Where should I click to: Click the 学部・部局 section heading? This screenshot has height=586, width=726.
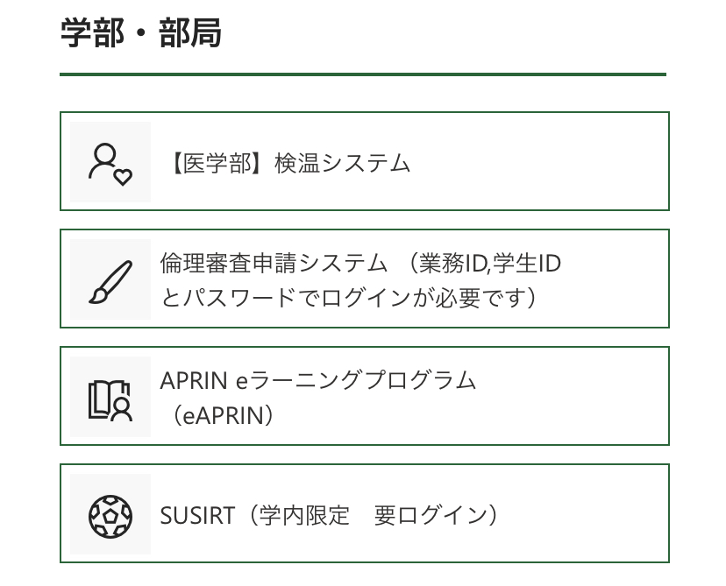[x=140, y=34]
